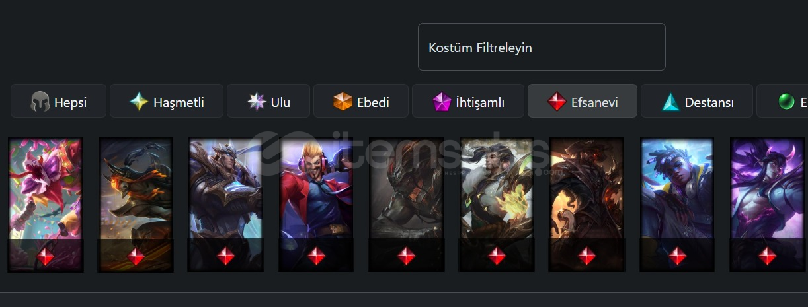Select the third armored knight skin thumbnail
This screenshot has height=307, width=808.
pos(225,205)
